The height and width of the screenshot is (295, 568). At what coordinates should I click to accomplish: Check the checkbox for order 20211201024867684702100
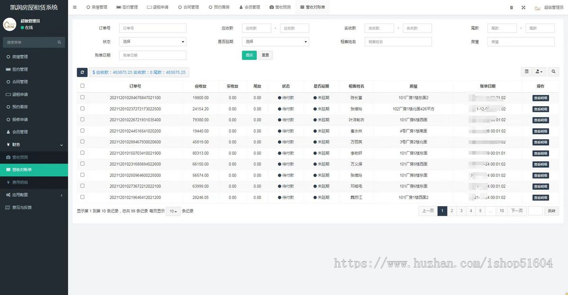(82, 97)
